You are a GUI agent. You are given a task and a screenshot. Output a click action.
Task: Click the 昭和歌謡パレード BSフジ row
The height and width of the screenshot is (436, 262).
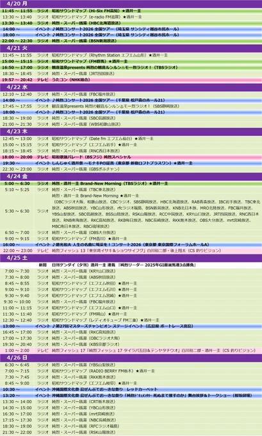pos(131,157)
